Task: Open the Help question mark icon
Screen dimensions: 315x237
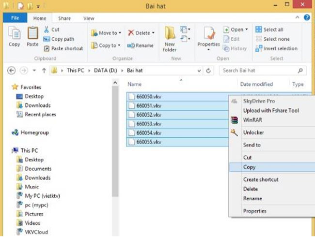Action: [307, 18]
